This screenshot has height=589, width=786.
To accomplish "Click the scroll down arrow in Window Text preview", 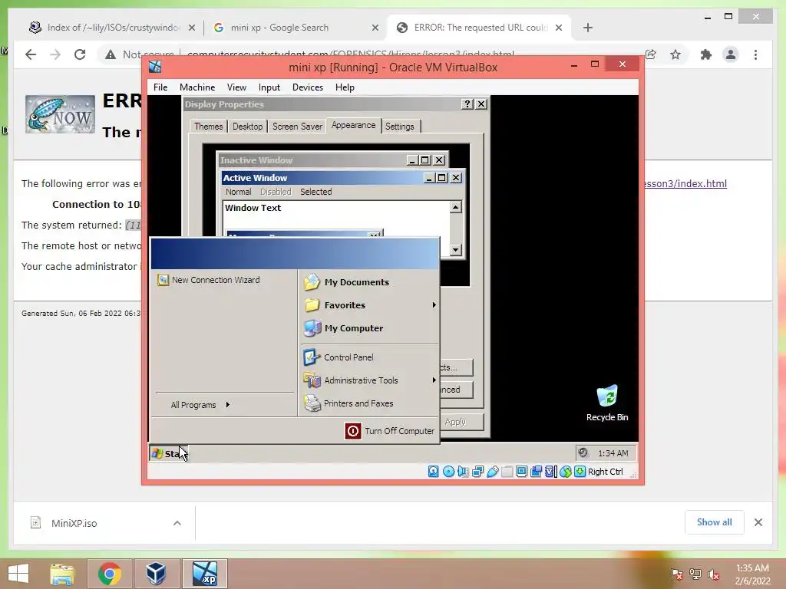I will pos(456,249).
